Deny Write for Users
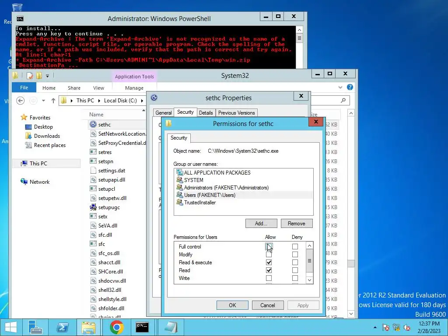This screenshot has width=448, height=336. coord(295,278)
